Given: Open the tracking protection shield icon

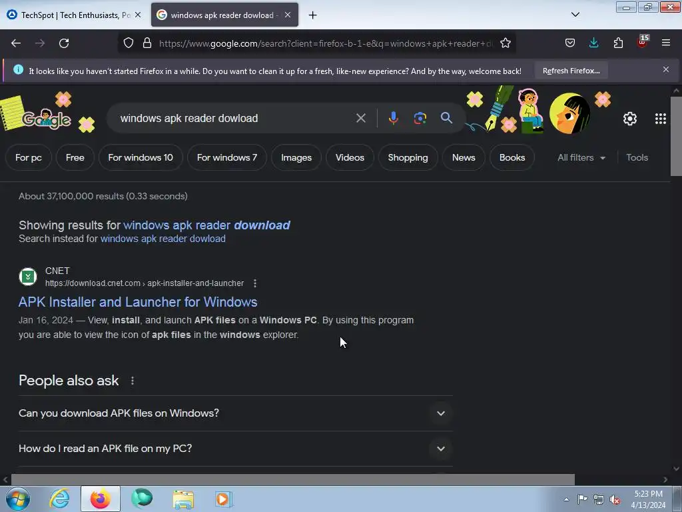Looking at the screenshot, I should pos(129,43).
